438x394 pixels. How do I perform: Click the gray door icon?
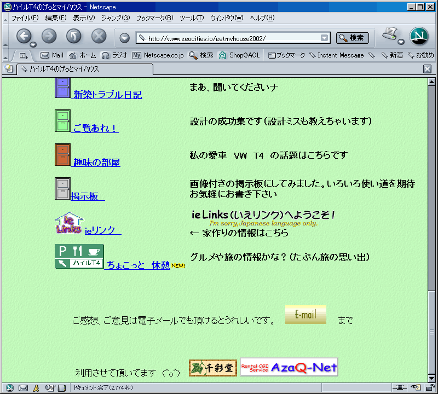pos(62,188)
